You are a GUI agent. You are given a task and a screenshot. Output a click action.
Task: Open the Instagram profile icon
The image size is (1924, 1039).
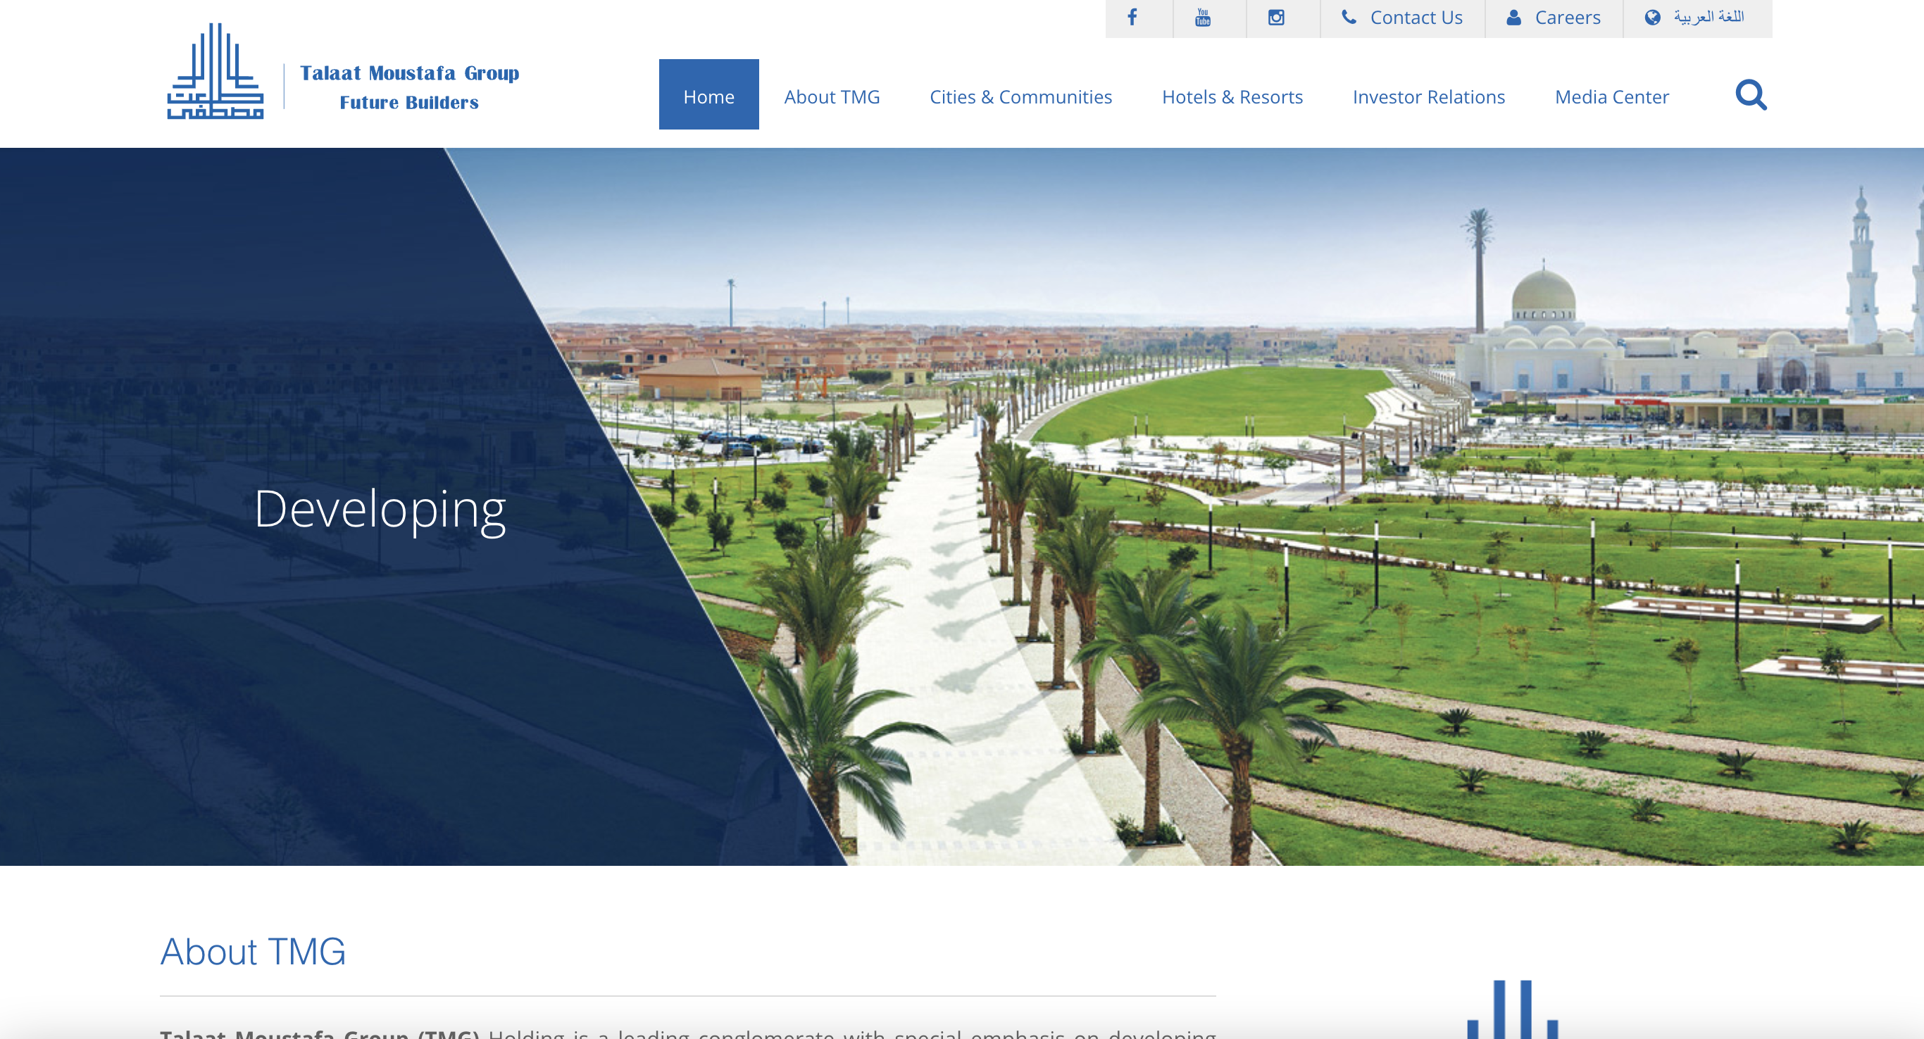click(1275, 17)
